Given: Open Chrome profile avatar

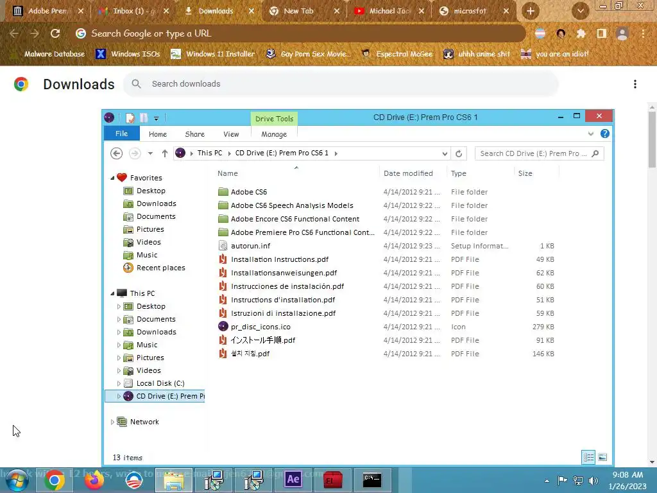Looking at the screenshot, I should tap(622, 33).
